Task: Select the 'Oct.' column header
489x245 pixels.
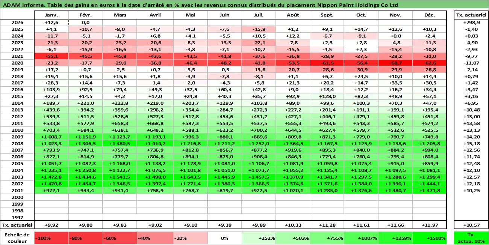Action: [361, 15]
